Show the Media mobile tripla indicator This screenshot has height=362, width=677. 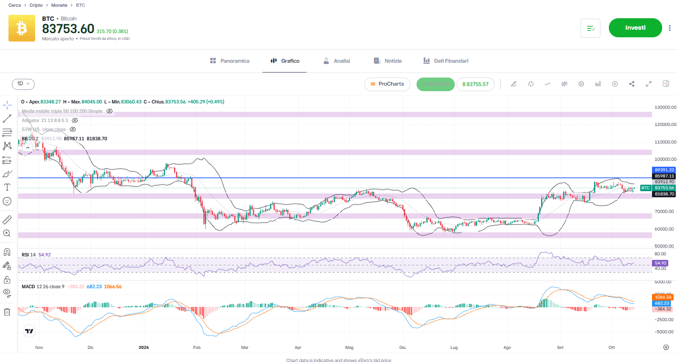[110, 111]
